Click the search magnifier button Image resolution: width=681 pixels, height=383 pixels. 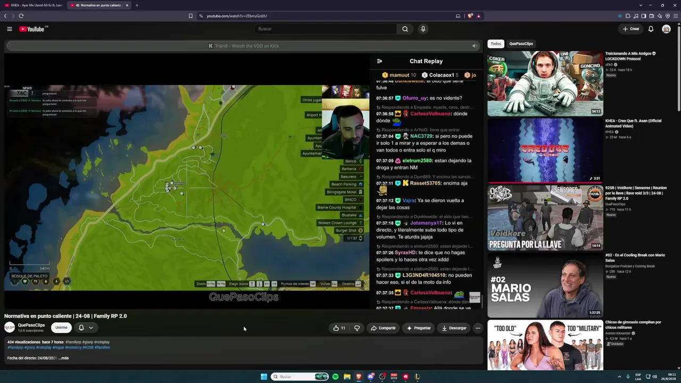tap(405, 29)
